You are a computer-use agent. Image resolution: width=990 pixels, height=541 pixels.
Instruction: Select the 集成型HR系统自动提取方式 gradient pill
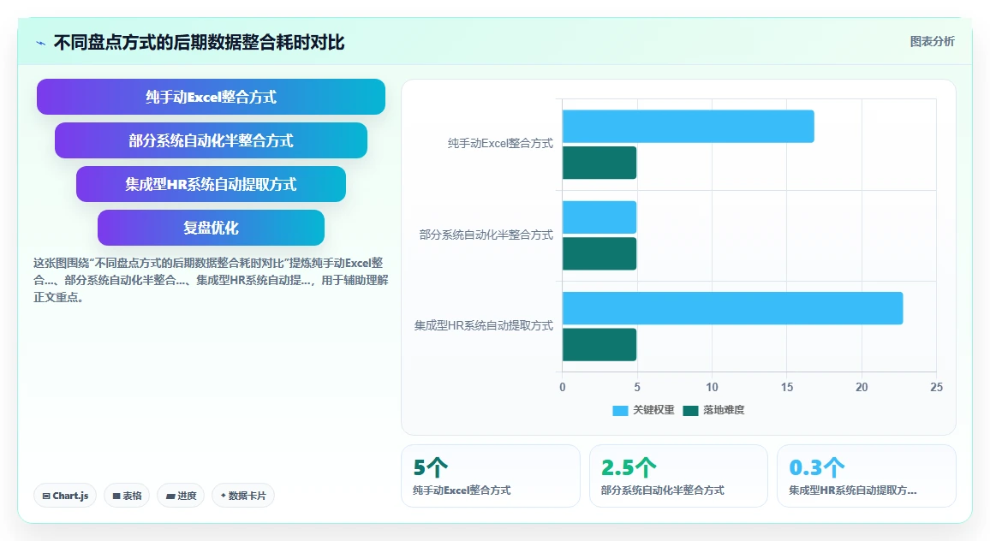click(x=211, y=184)
